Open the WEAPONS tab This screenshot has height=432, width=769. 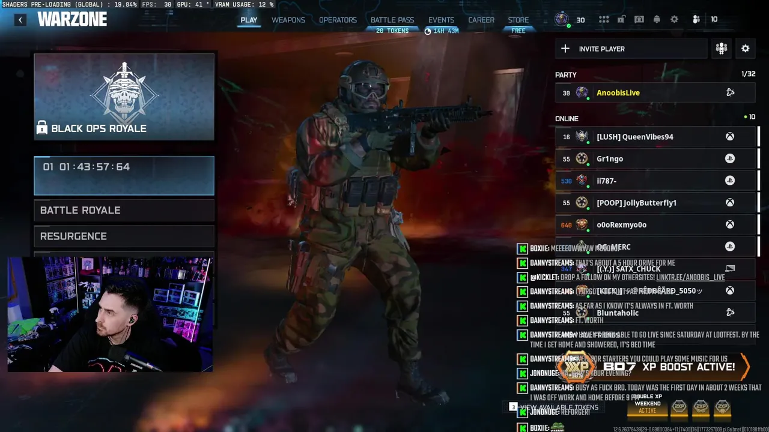click(288, 20)
